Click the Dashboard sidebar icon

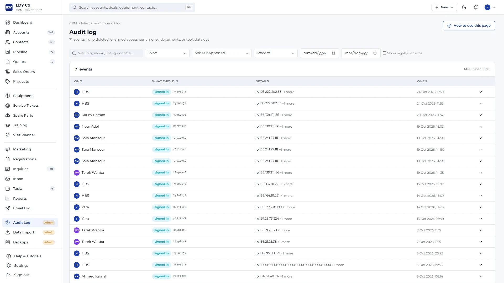pyautogui.click(x=8, y=23)
